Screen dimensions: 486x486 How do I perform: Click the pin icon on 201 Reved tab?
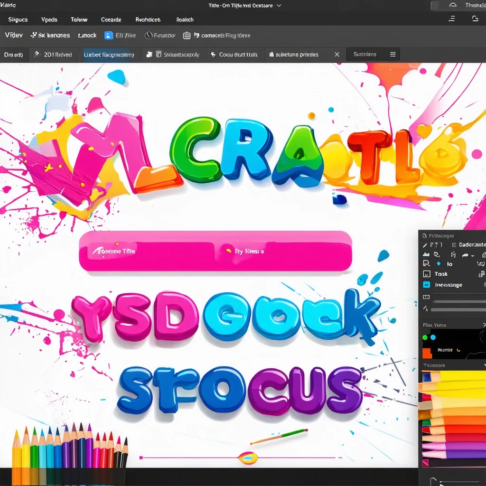tap(37, 54)
